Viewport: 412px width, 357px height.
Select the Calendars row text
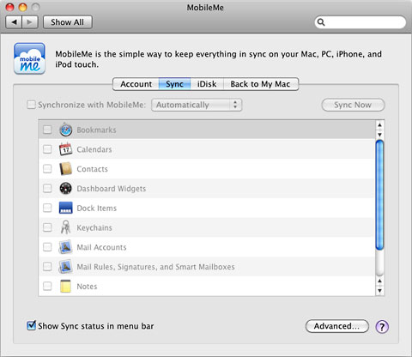(94, 149)
